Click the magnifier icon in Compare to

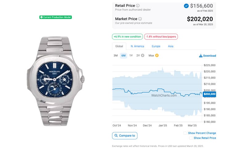116,135
